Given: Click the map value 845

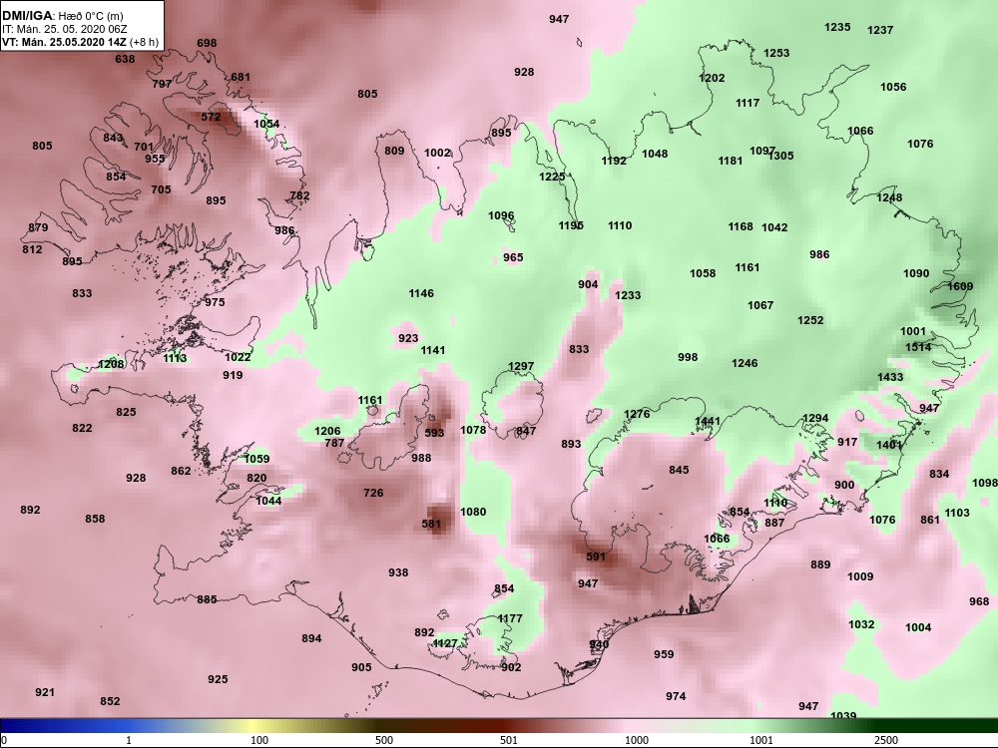Looking at the screenshot, I should [679, 470].
